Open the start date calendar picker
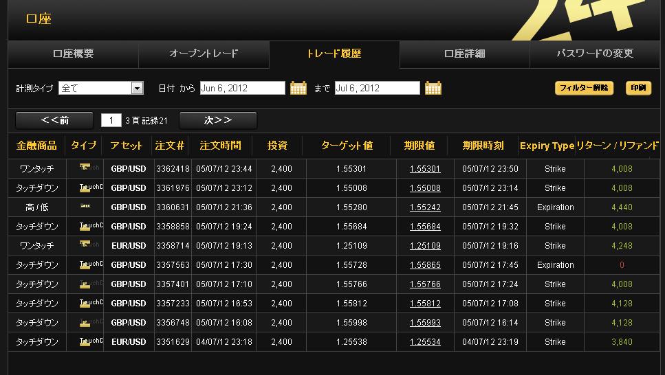The width and height of the screenshot is (665, 375). (x=298, y=88)
